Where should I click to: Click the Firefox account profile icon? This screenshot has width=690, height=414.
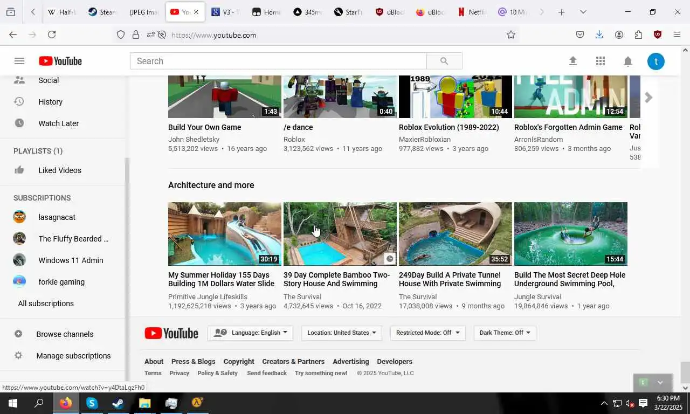pos(619,34)
